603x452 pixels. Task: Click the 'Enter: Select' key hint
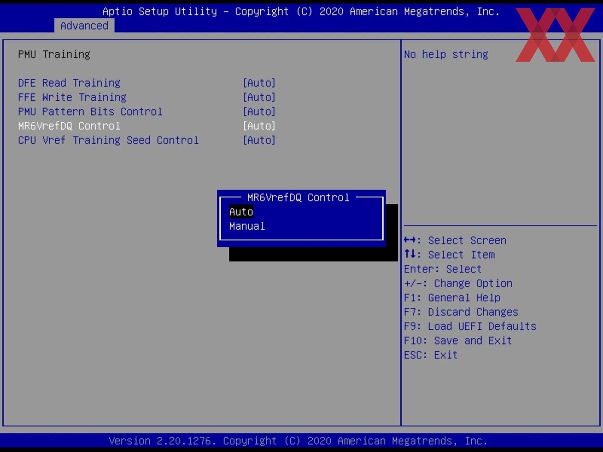pyautogui.click(x=443, y=269)
